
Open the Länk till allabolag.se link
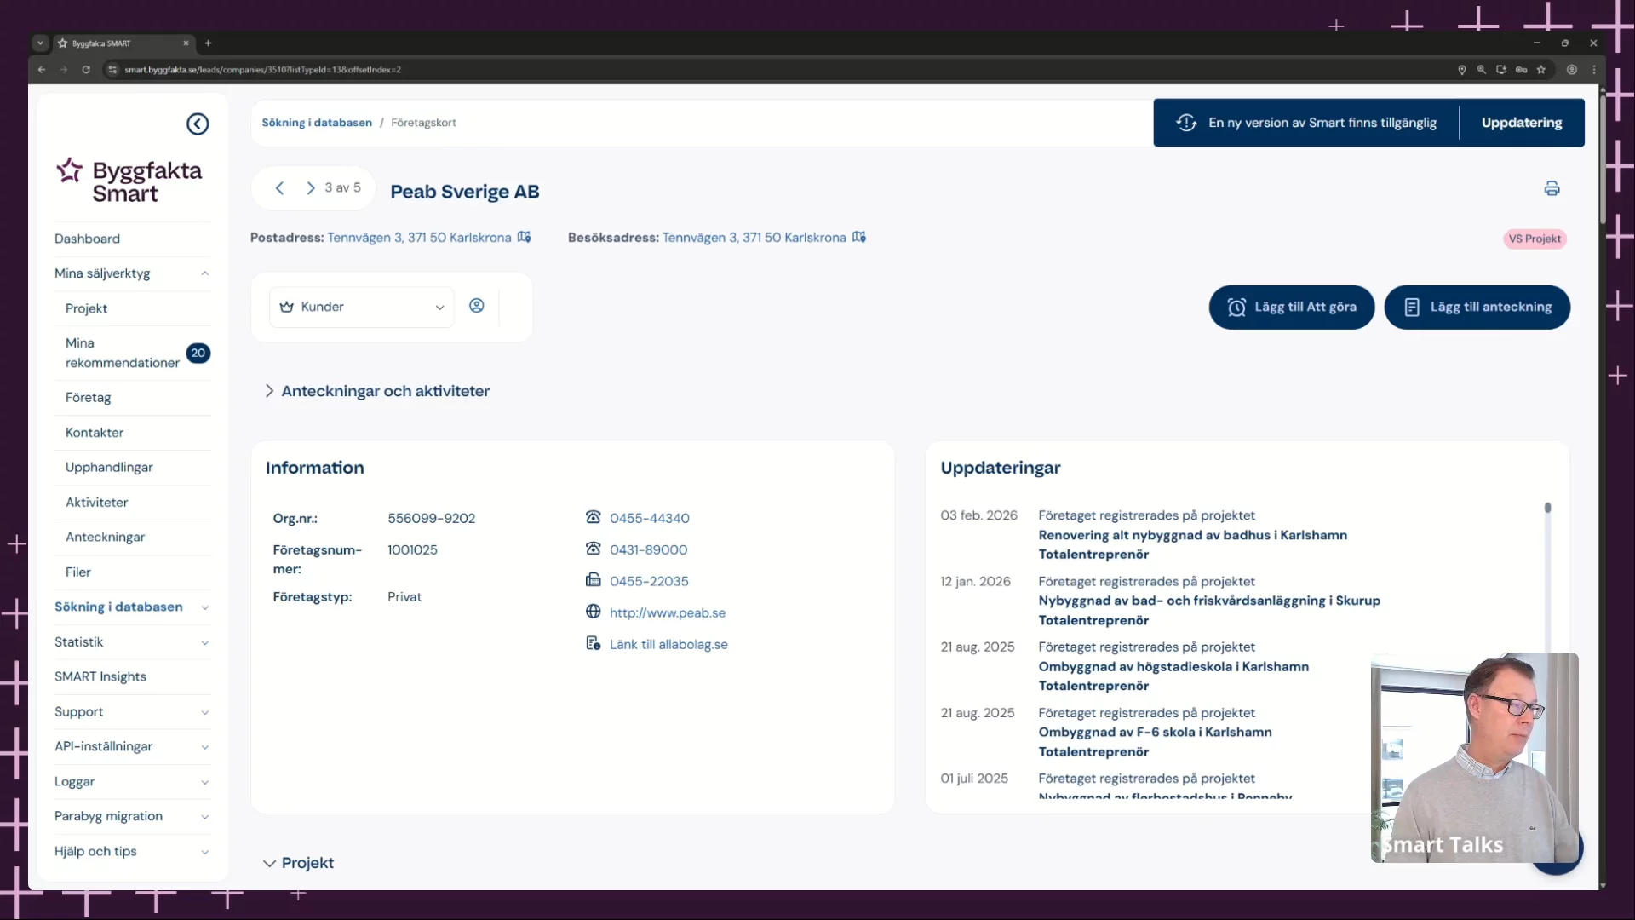click(x=668, y=644)
